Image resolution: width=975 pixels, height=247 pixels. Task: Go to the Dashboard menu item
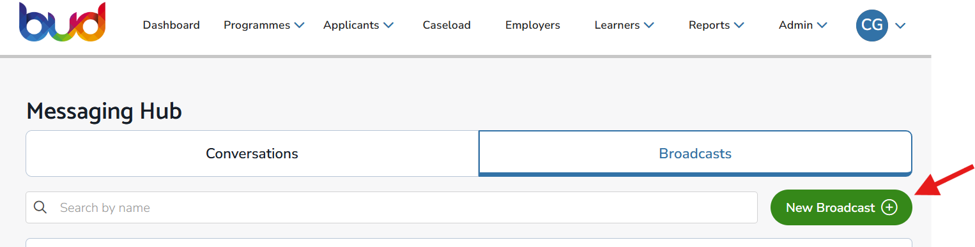pos(171,26)
